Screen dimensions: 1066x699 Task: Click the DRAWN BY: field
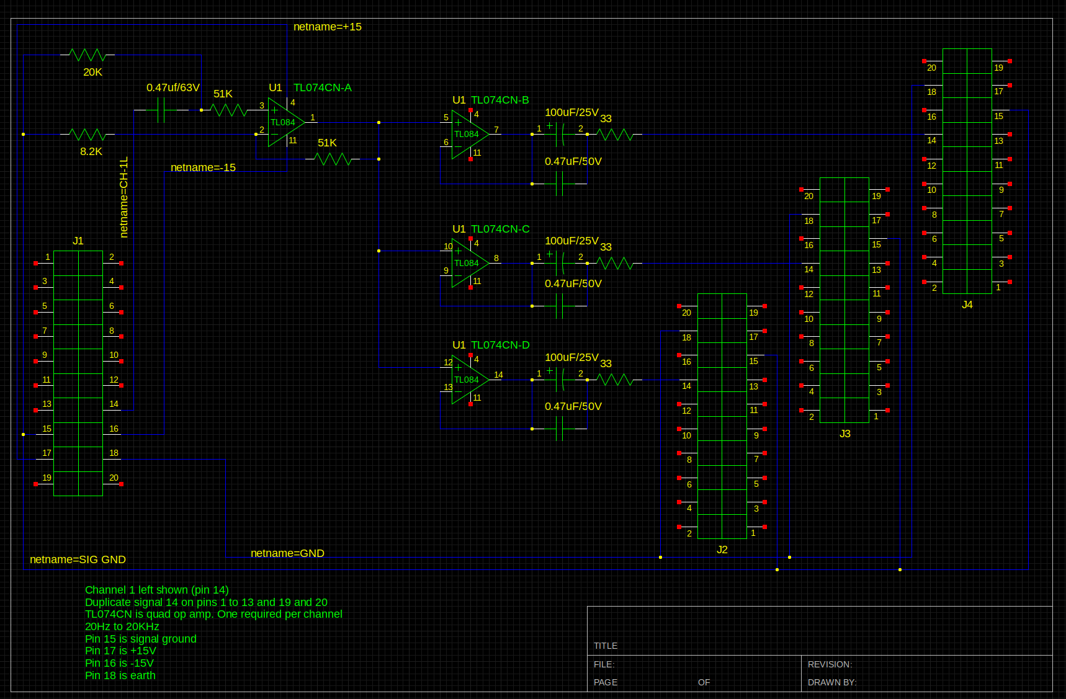tap(832, 682)
